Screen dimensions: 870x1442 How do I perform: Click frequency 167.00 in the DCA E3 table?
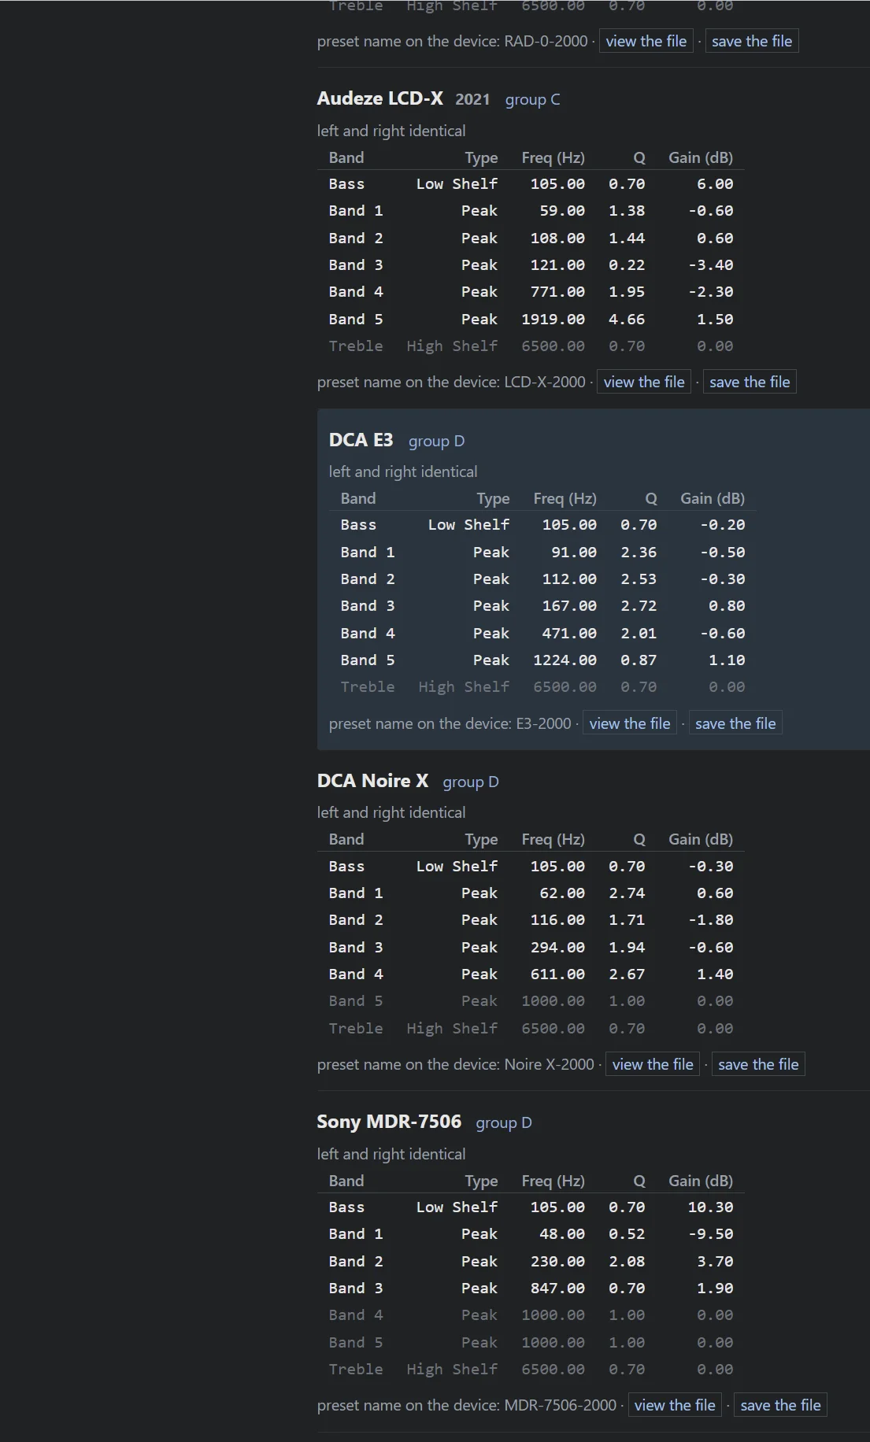tap(569, 606)
